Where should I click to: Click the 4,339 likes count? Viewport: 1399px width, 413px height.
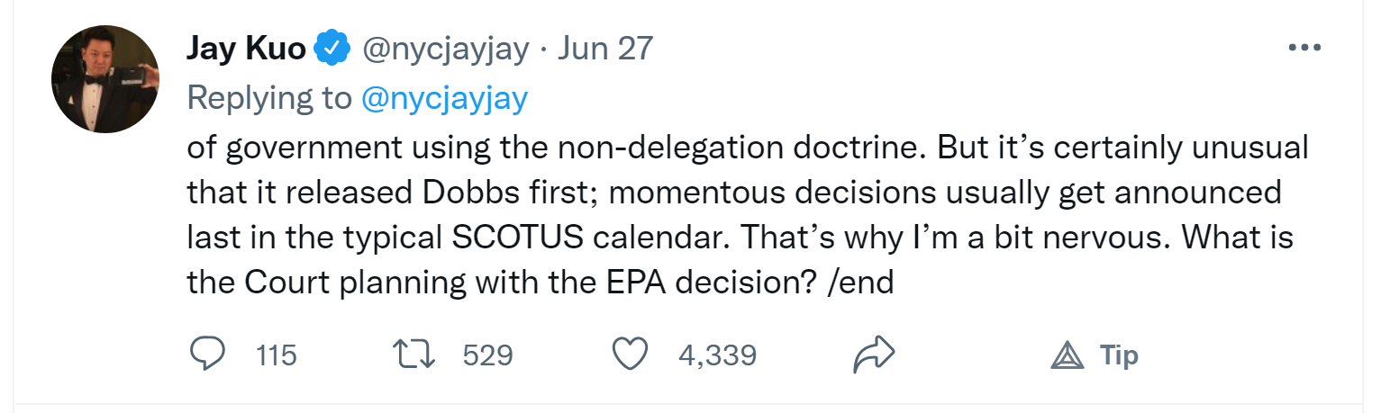click(717, 355)
